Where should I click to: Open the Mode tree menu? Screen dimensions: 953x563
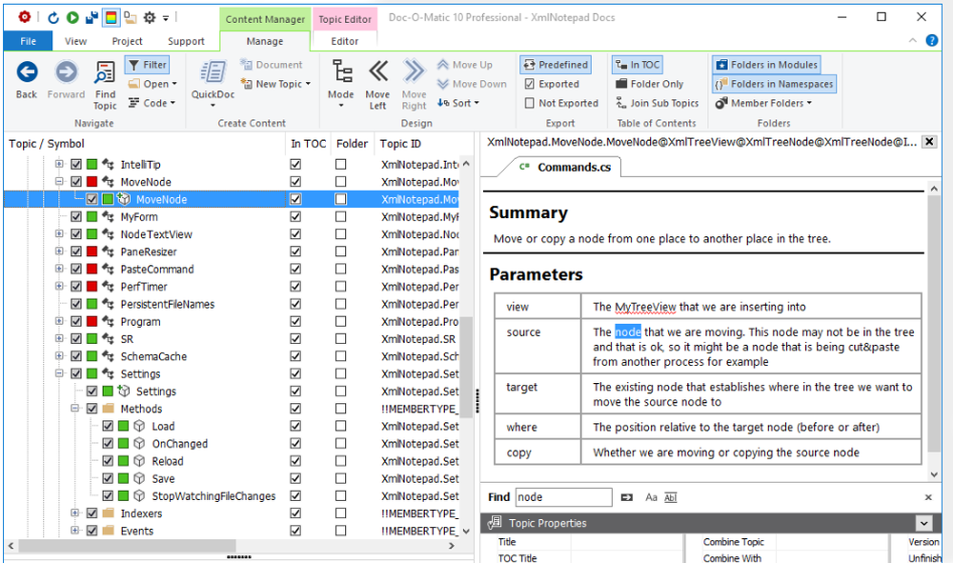click(x=341, y=84)
